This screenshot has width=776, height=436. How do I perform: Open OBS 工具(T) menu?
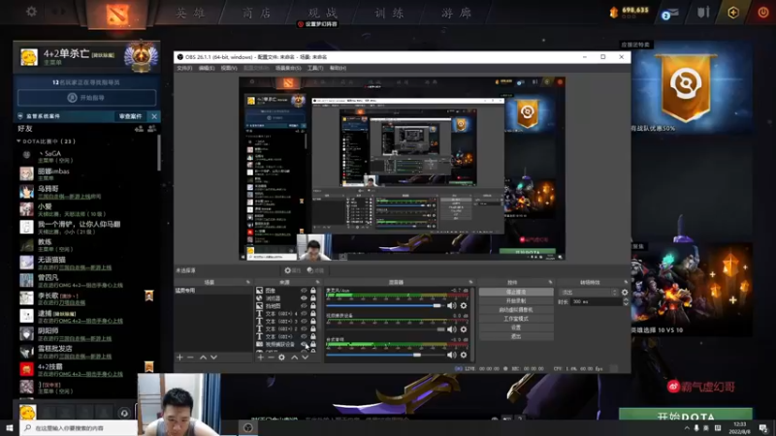coord(314,68)
